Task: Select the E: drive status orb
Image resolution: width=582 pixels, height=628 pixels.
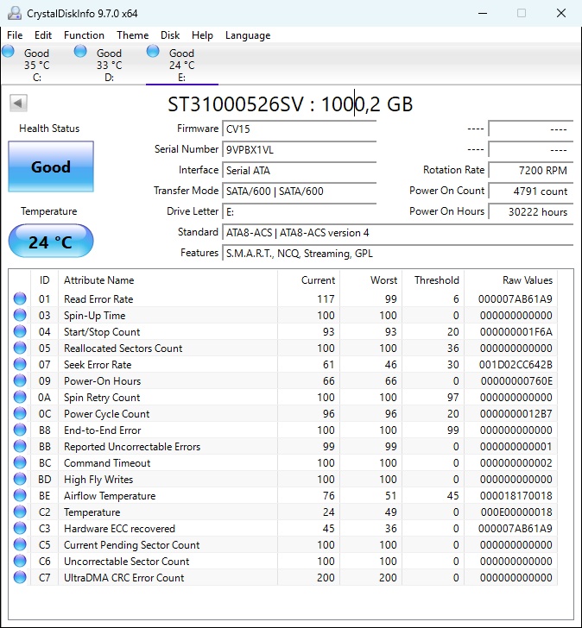Action: click(153, 52)
